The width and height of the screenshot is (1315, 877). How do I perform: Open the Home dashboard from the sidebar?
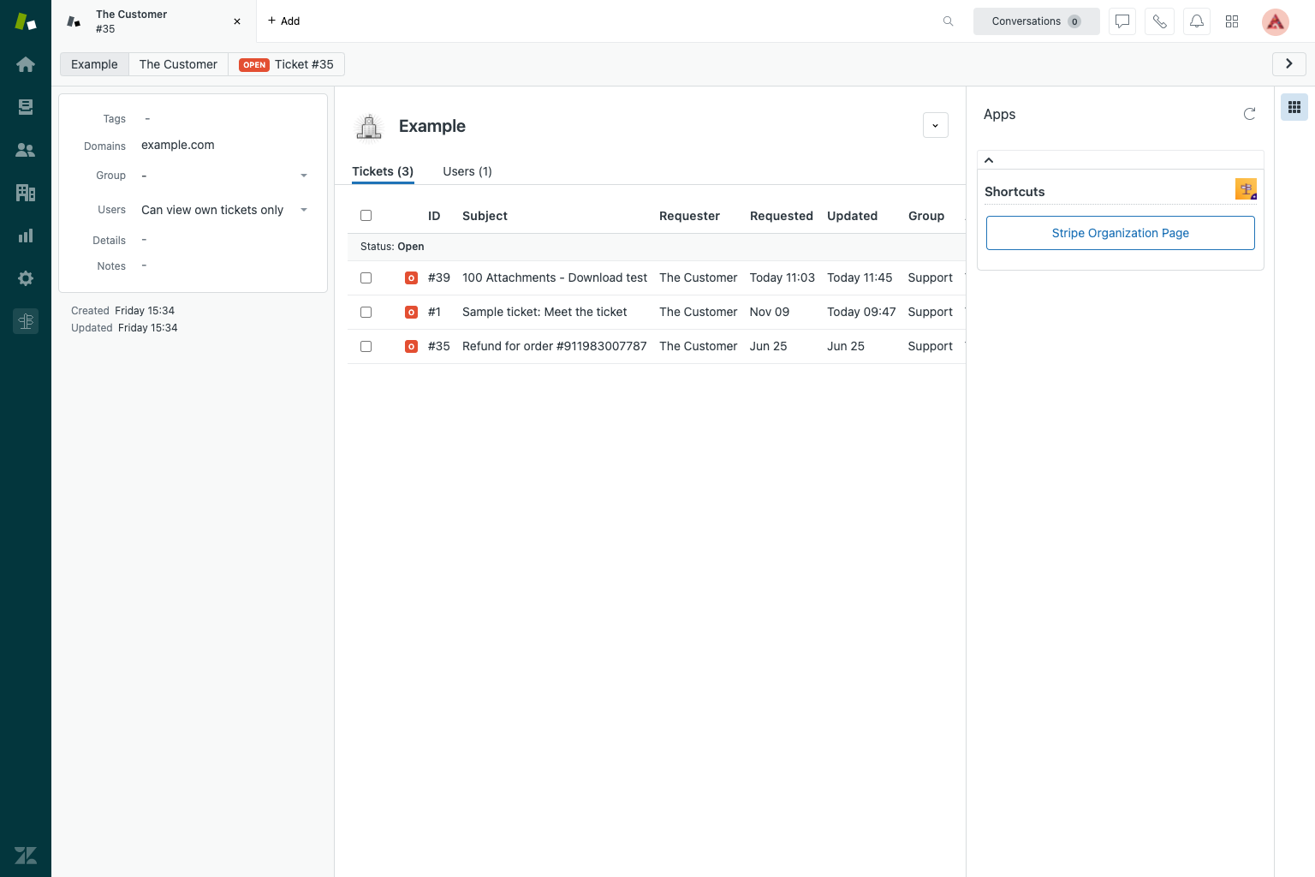click(x=26, y=64)
